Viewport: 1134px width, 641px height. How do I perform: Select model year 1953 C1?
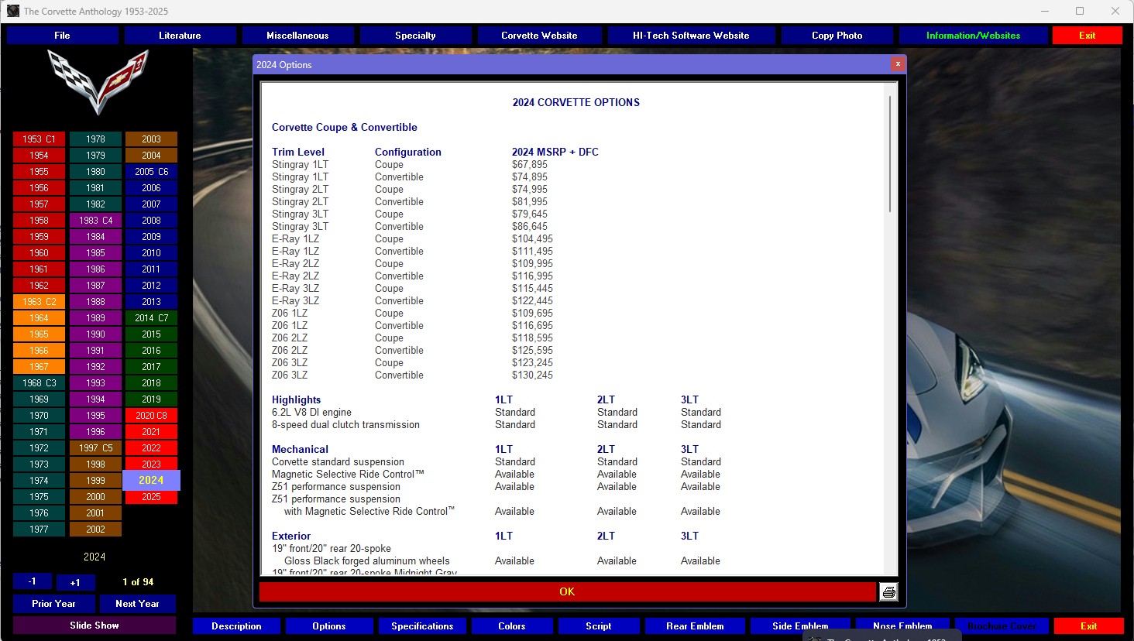pyautogui.click(x=39, y=139)
